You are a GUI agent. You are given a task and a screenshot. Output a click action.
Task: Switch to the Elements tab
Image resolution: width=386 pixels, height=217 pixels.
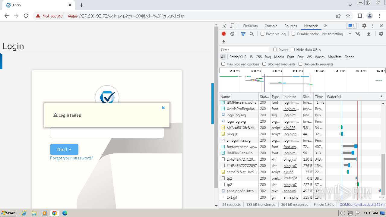point(250,26)
